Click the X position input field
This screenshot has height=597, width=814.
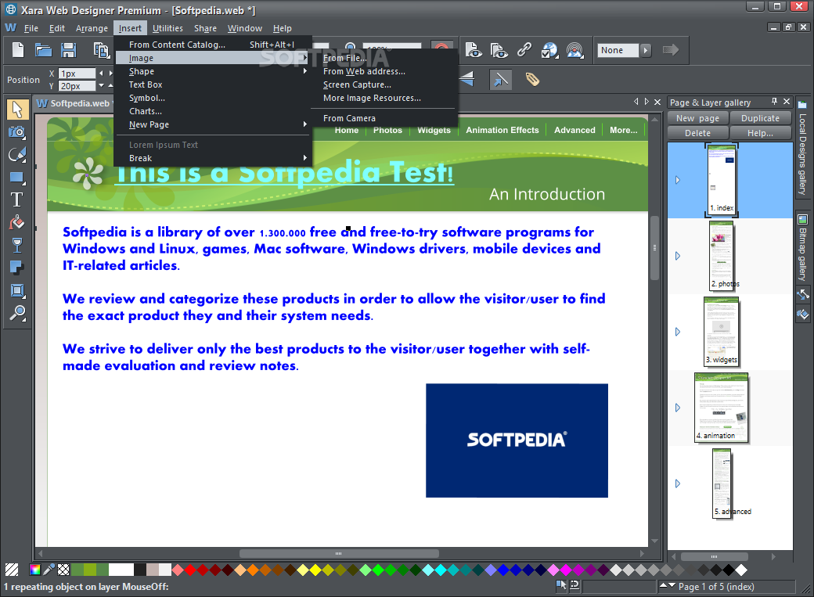click(x=77, y=74)
